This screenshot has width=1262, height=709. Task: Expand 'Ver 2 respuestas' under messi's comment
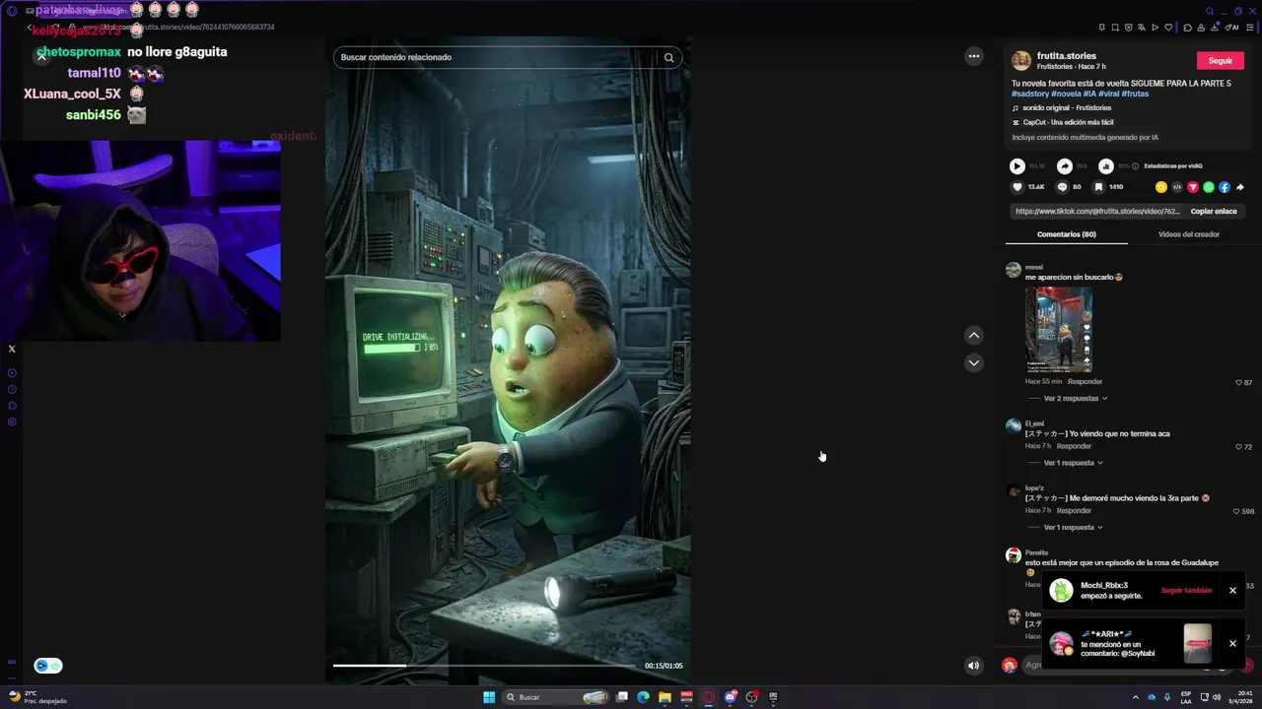click(1075, 399)
